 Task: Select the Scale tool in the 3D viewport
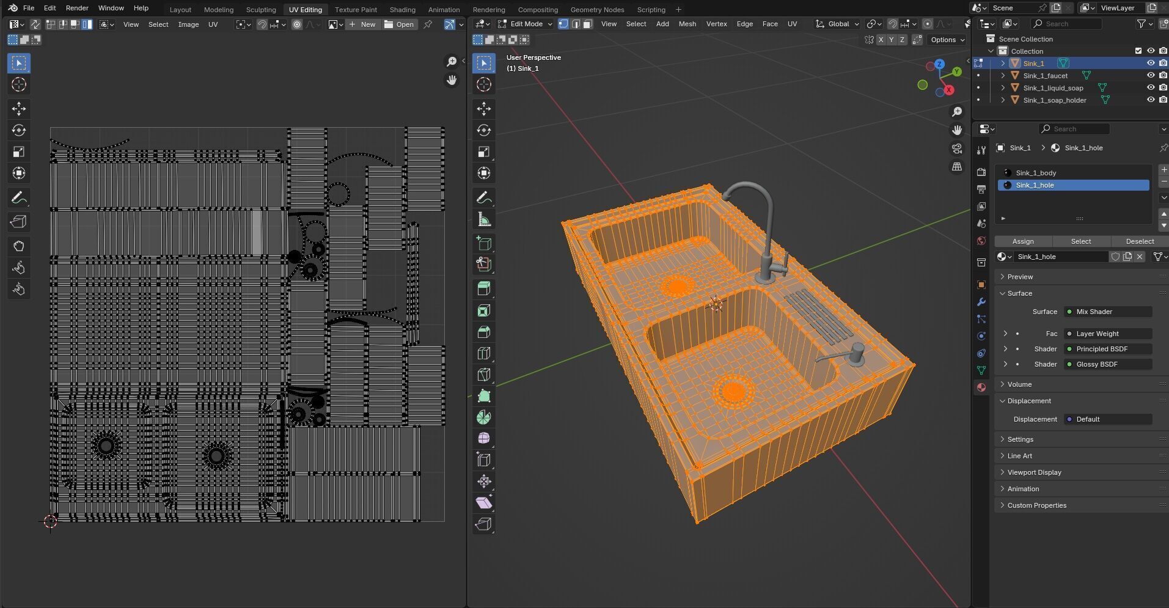coord(484,152)
